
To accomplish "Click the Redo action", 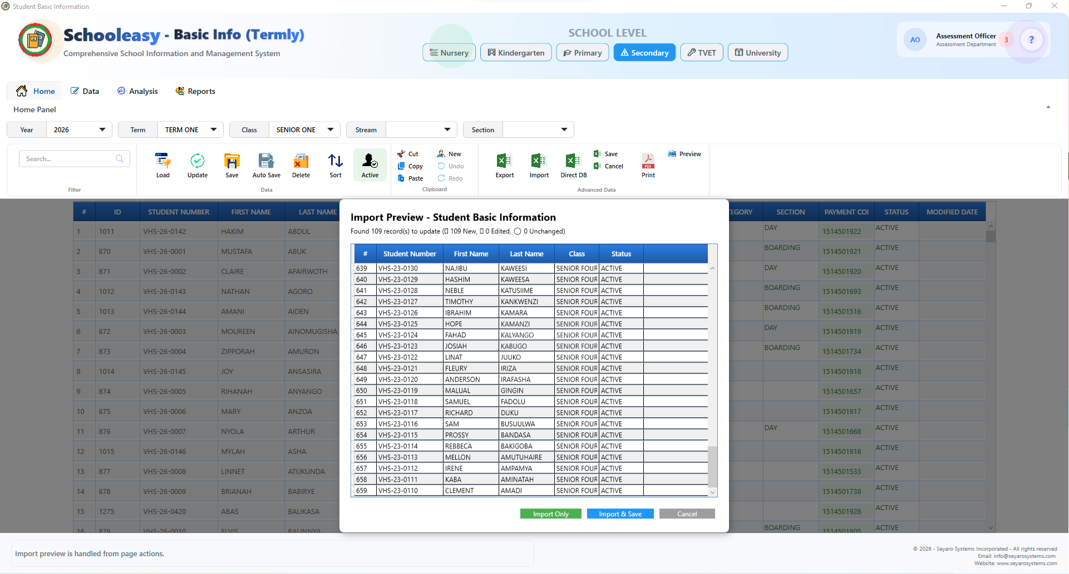I will pos(450,178).
